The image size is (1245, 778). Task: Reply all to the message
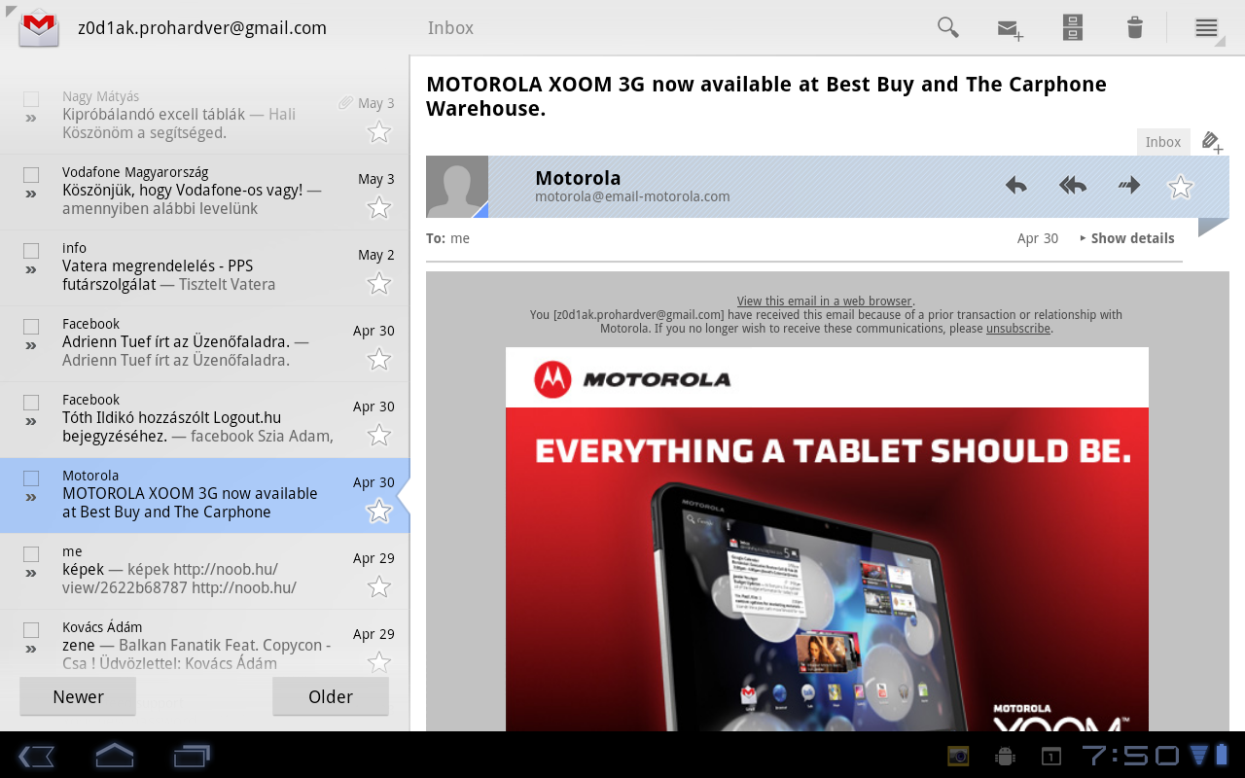[x=1072, y=186]
